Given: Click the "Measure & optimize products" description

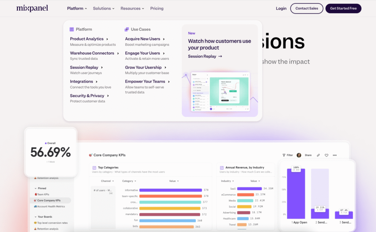Looking at the screenshot, I should pos(93,44).
